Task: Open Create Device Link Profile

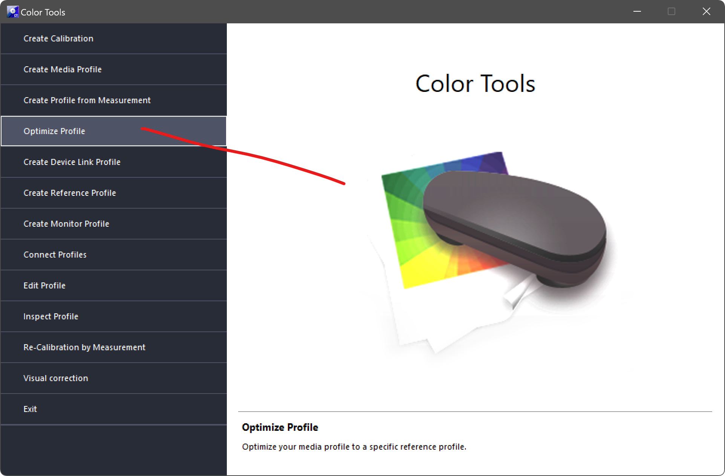Action: click(x=72, y=162)
